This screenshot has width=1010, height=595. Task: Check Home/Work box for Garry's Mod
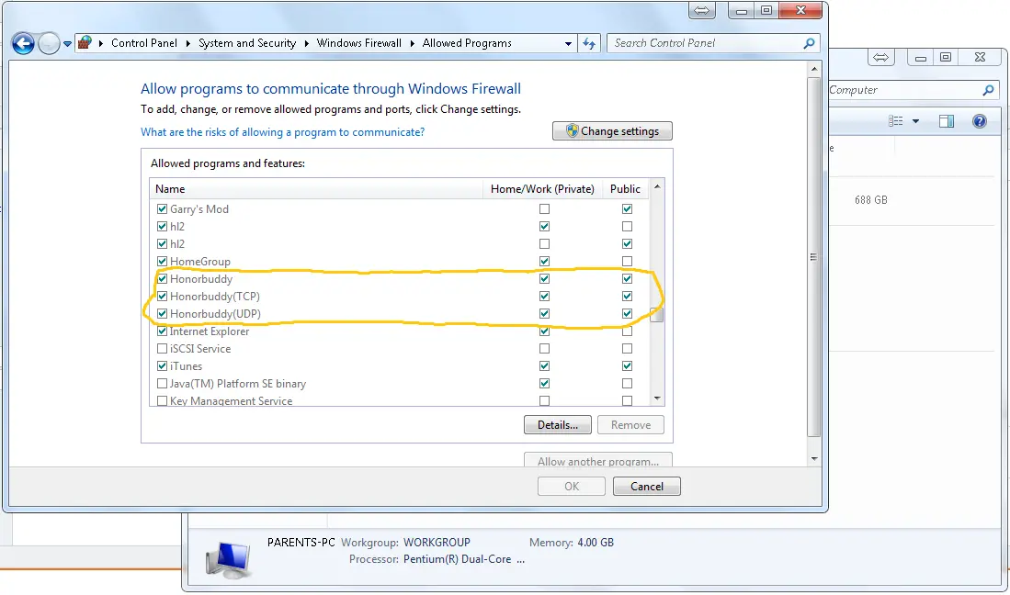[544, 209]
